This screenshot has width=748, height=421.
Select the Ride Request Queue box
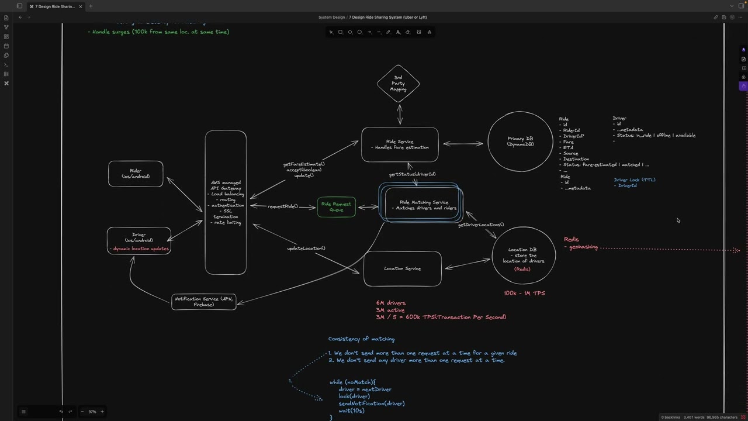(337, 207)
